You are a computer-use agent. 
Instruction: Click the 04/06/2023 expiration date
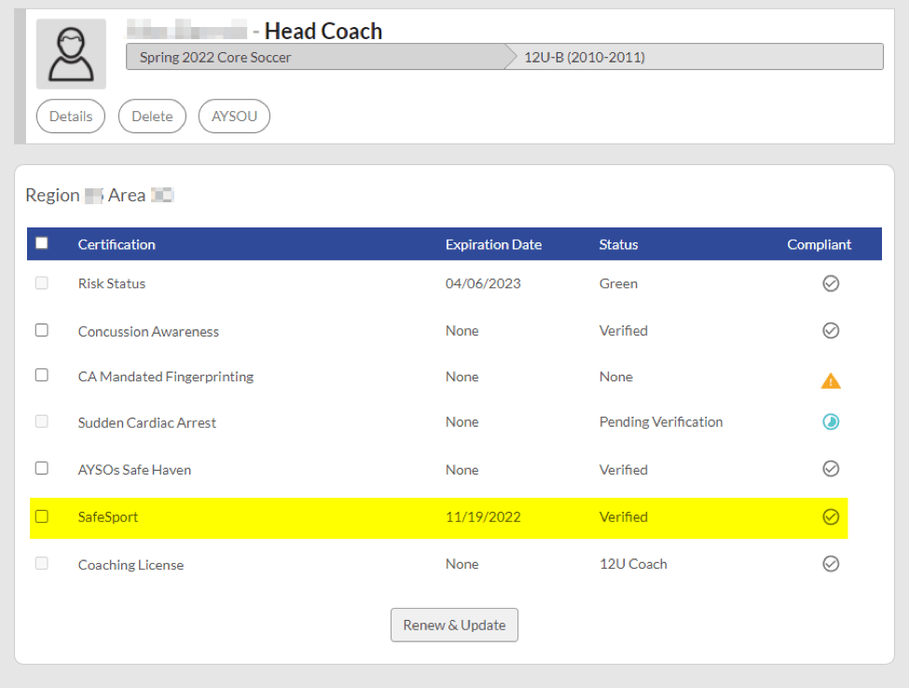coord(483,283)
